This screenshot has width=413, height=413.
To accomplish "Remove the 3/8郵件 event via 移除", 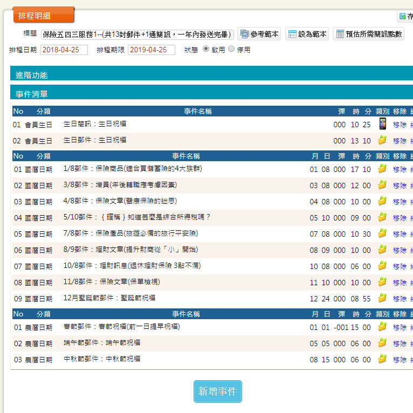I will tap(400, 185).
